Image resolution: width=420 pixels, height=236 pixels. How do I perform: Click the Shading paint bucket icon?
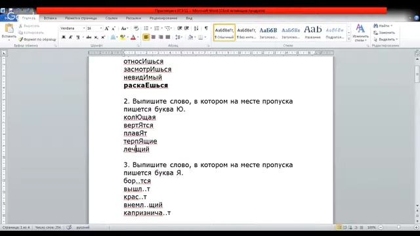point(190,37)
